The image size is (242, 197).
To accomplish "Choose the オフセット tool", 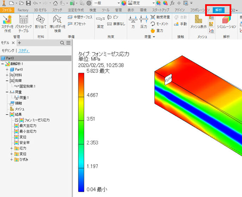I will pyautogui.click(x=77, y=24).
